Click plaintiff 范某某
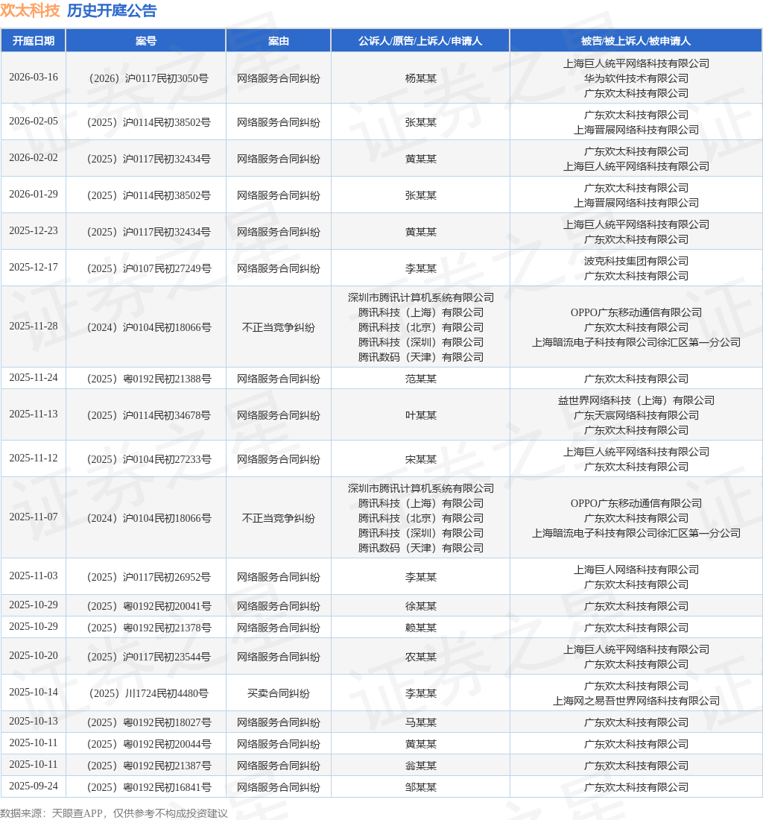The height and width of the screenshot is (820, 763). click(421, 379)
